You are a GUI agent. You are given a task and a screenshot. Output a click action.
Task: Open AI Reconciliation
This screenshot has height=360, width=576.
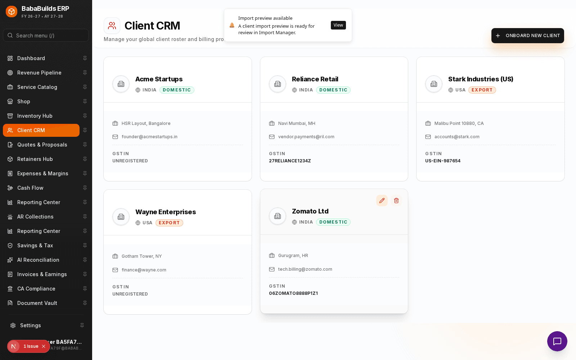tap(41, 260)
